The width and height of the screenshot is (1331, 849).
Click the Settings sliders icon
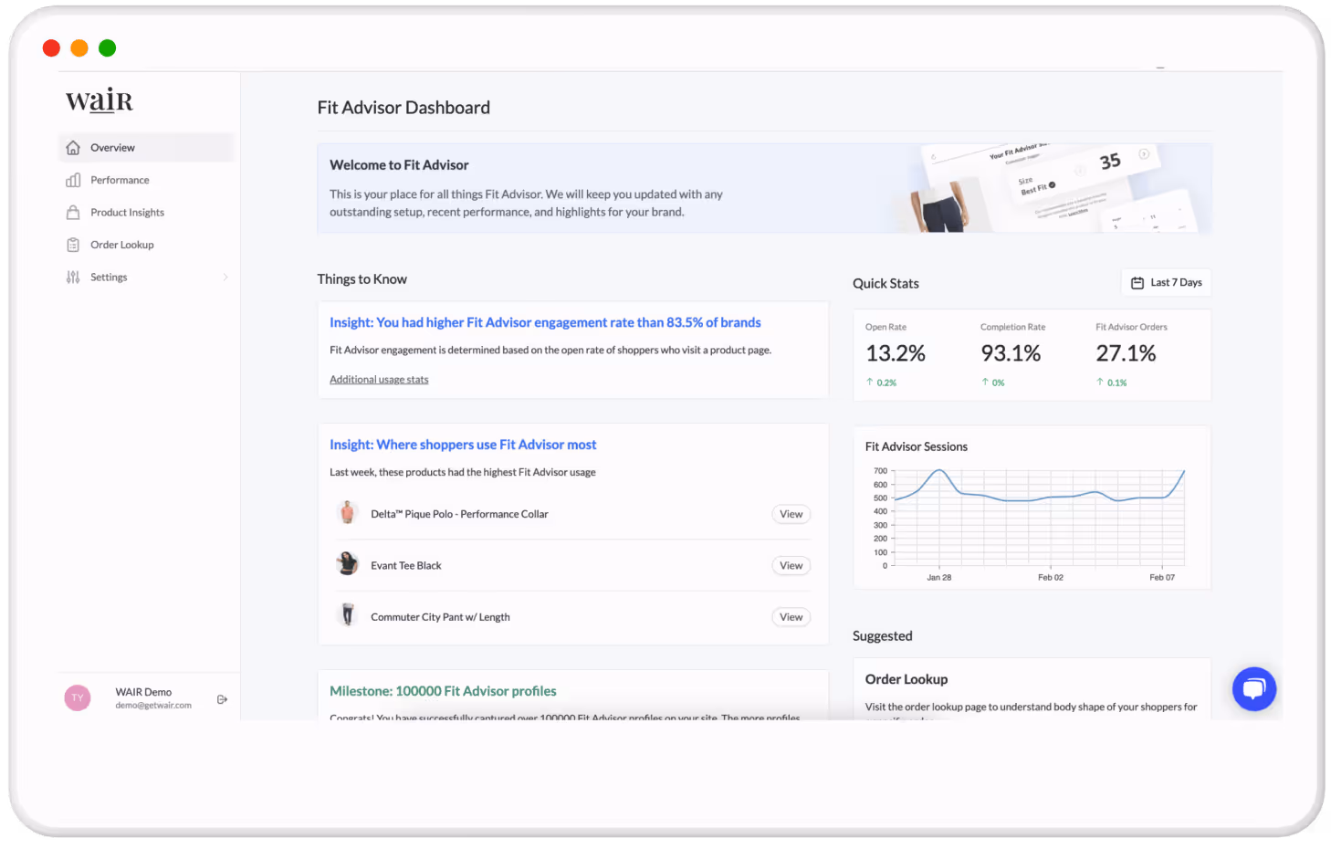coord(73,277)
